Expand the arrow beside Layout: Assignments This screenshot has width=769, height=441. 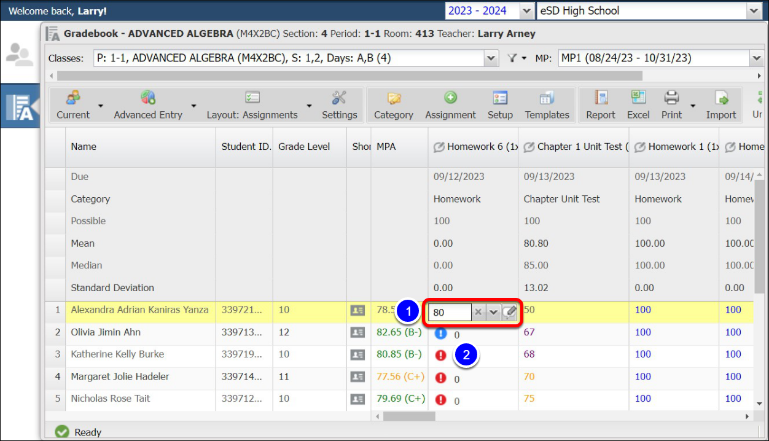tap(310, 106)
